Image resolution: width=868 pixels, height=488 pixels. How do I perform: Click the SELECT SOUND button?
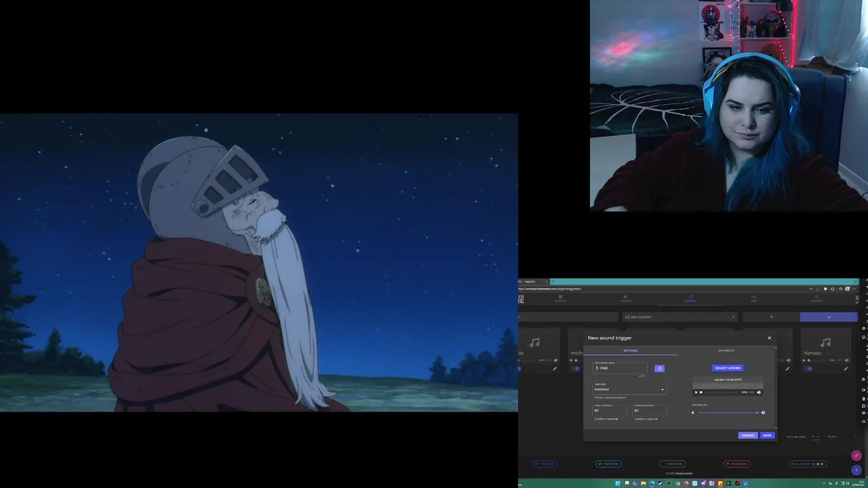pos(728,368)
